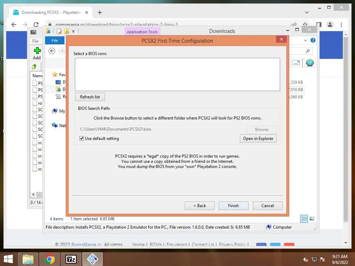The width and height of the screenshot is (355, 266).
Task: Open 7-Zip File menu
Action: coord(35,41)
